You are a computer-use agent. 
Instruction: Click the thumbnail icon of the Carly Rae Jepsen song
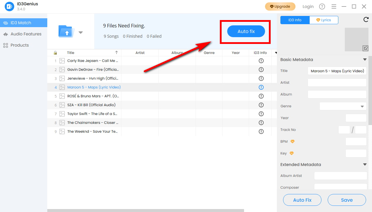click(x=62, y=61)
